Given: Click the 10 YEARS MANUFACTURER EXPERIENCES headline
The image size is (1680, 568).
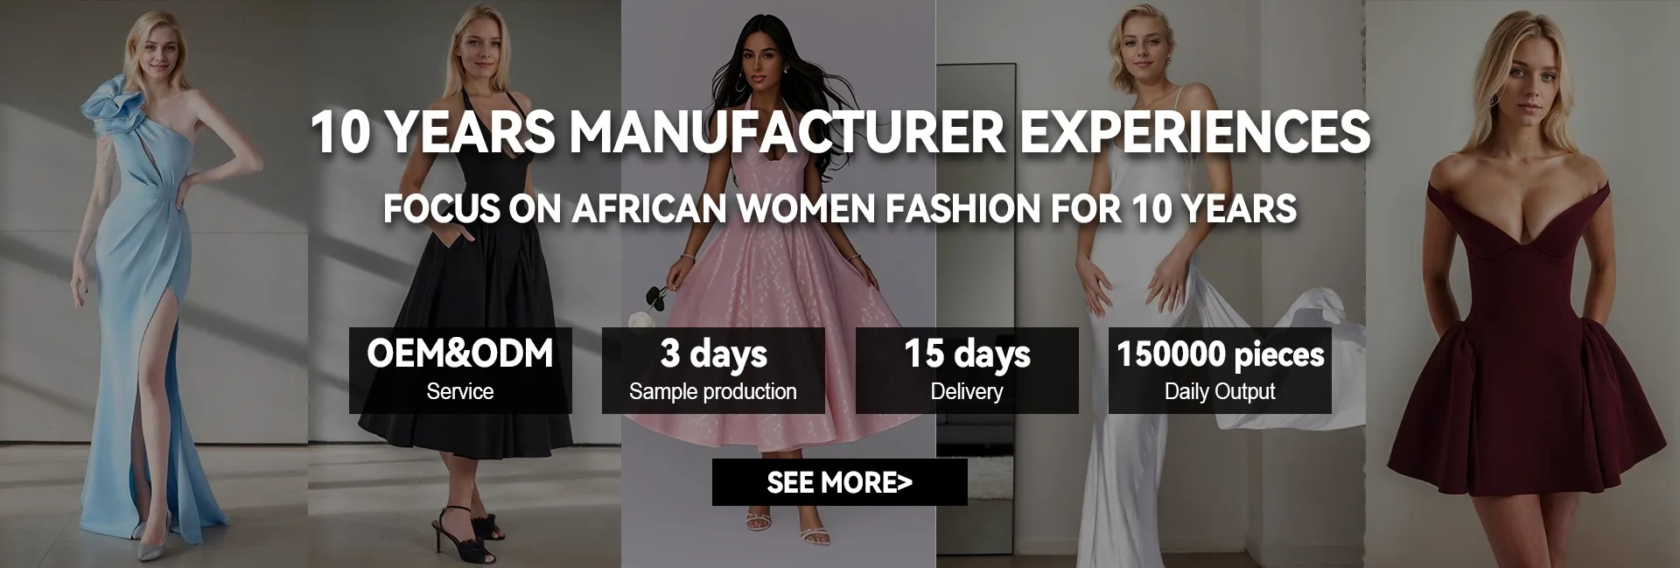Looking at the screenshot, I should 840,132.
